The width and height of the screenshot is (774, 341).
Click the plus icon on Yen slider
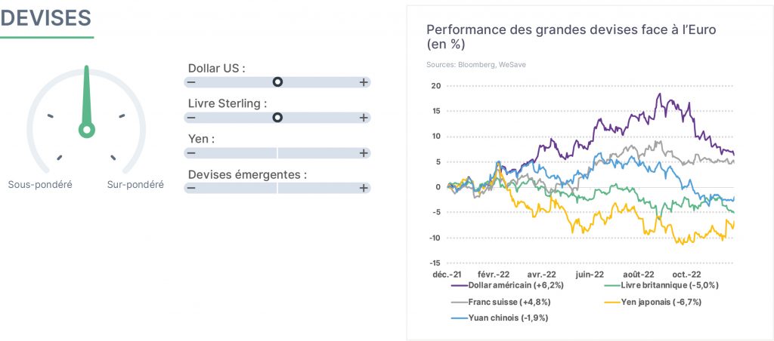[x=364, y=153]
